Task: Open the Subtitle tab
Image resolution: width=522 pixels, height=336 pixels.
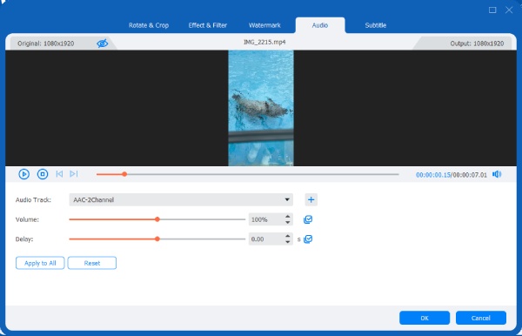Action: pyautogui.click(x=376, y=25)
